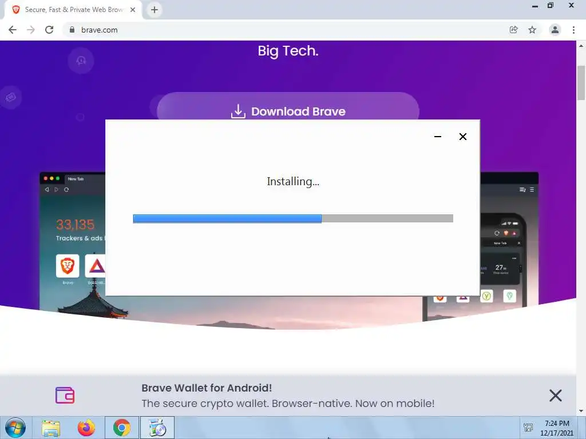Click the scrollbar up arrow
The height and width of the screenshot is (439, 586).
click(x=581, y=46)
